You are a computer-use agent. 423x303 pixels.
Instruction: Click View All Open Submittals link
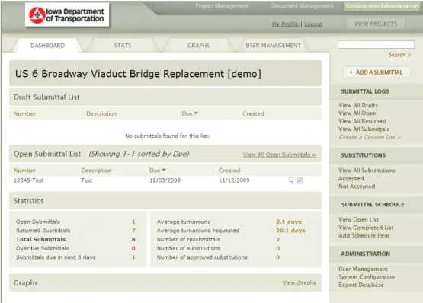[x=279, y=155]
